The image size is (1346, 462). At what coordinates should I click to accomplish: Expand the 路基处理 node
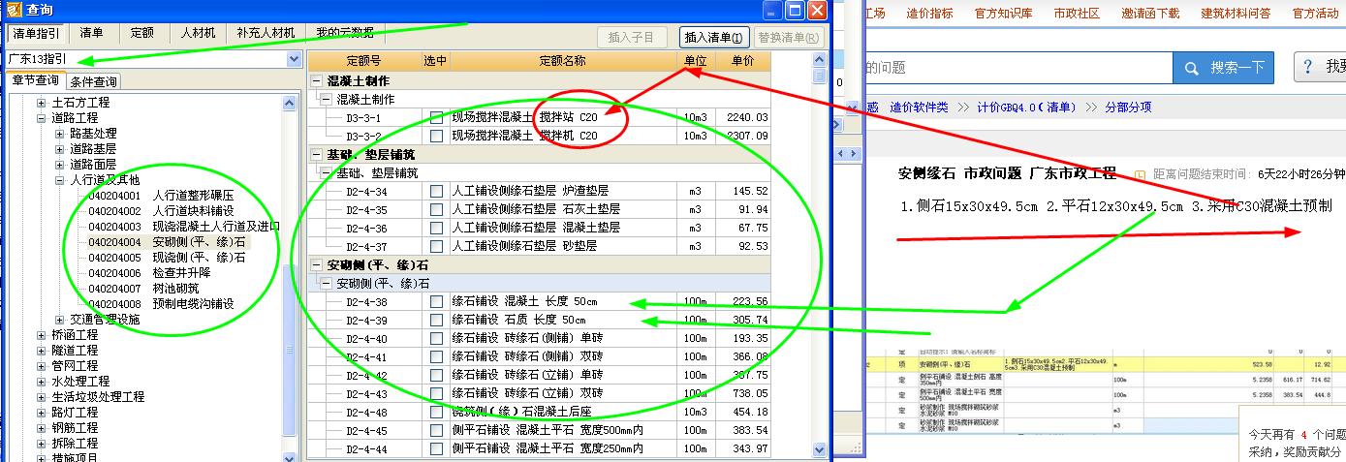pyautogui.click(x=59, y=134)
